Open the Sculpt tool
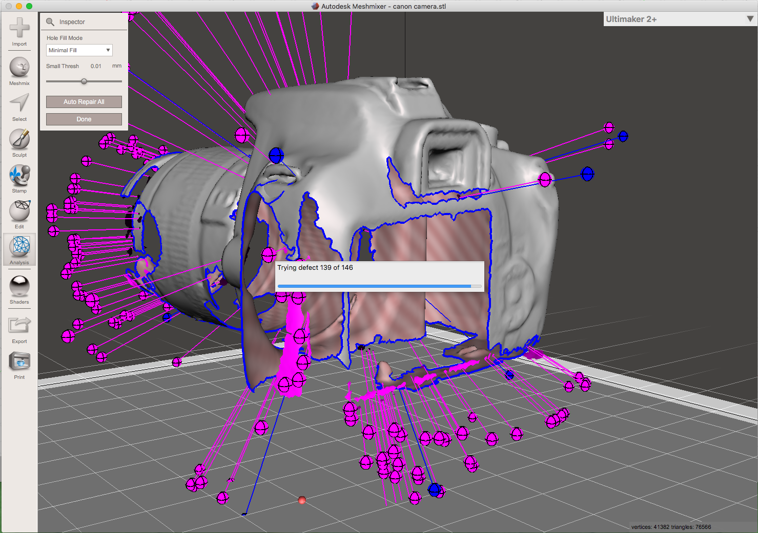 point(19,143)
